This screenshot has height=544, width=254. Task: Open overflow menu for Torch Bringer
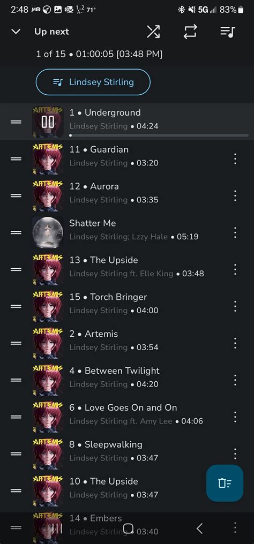pyautogui.click(x=235, y=306)
